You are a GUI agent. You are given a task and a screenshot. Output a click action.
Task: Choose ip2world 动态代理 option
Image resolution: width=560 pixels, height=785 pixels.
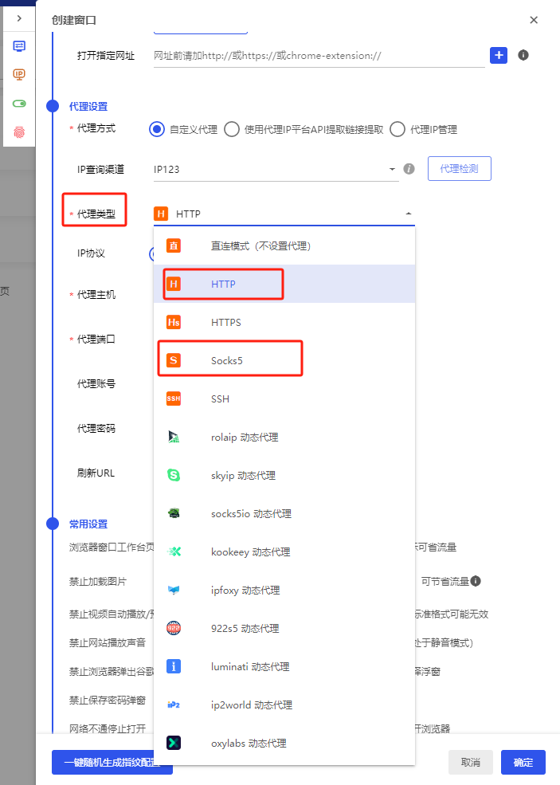coord(284,705)
